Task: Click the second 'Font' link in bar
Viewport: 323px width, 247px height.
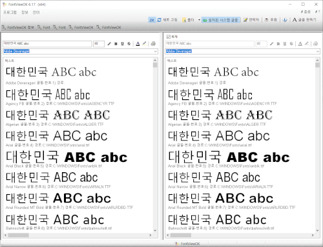Action: 59,27
